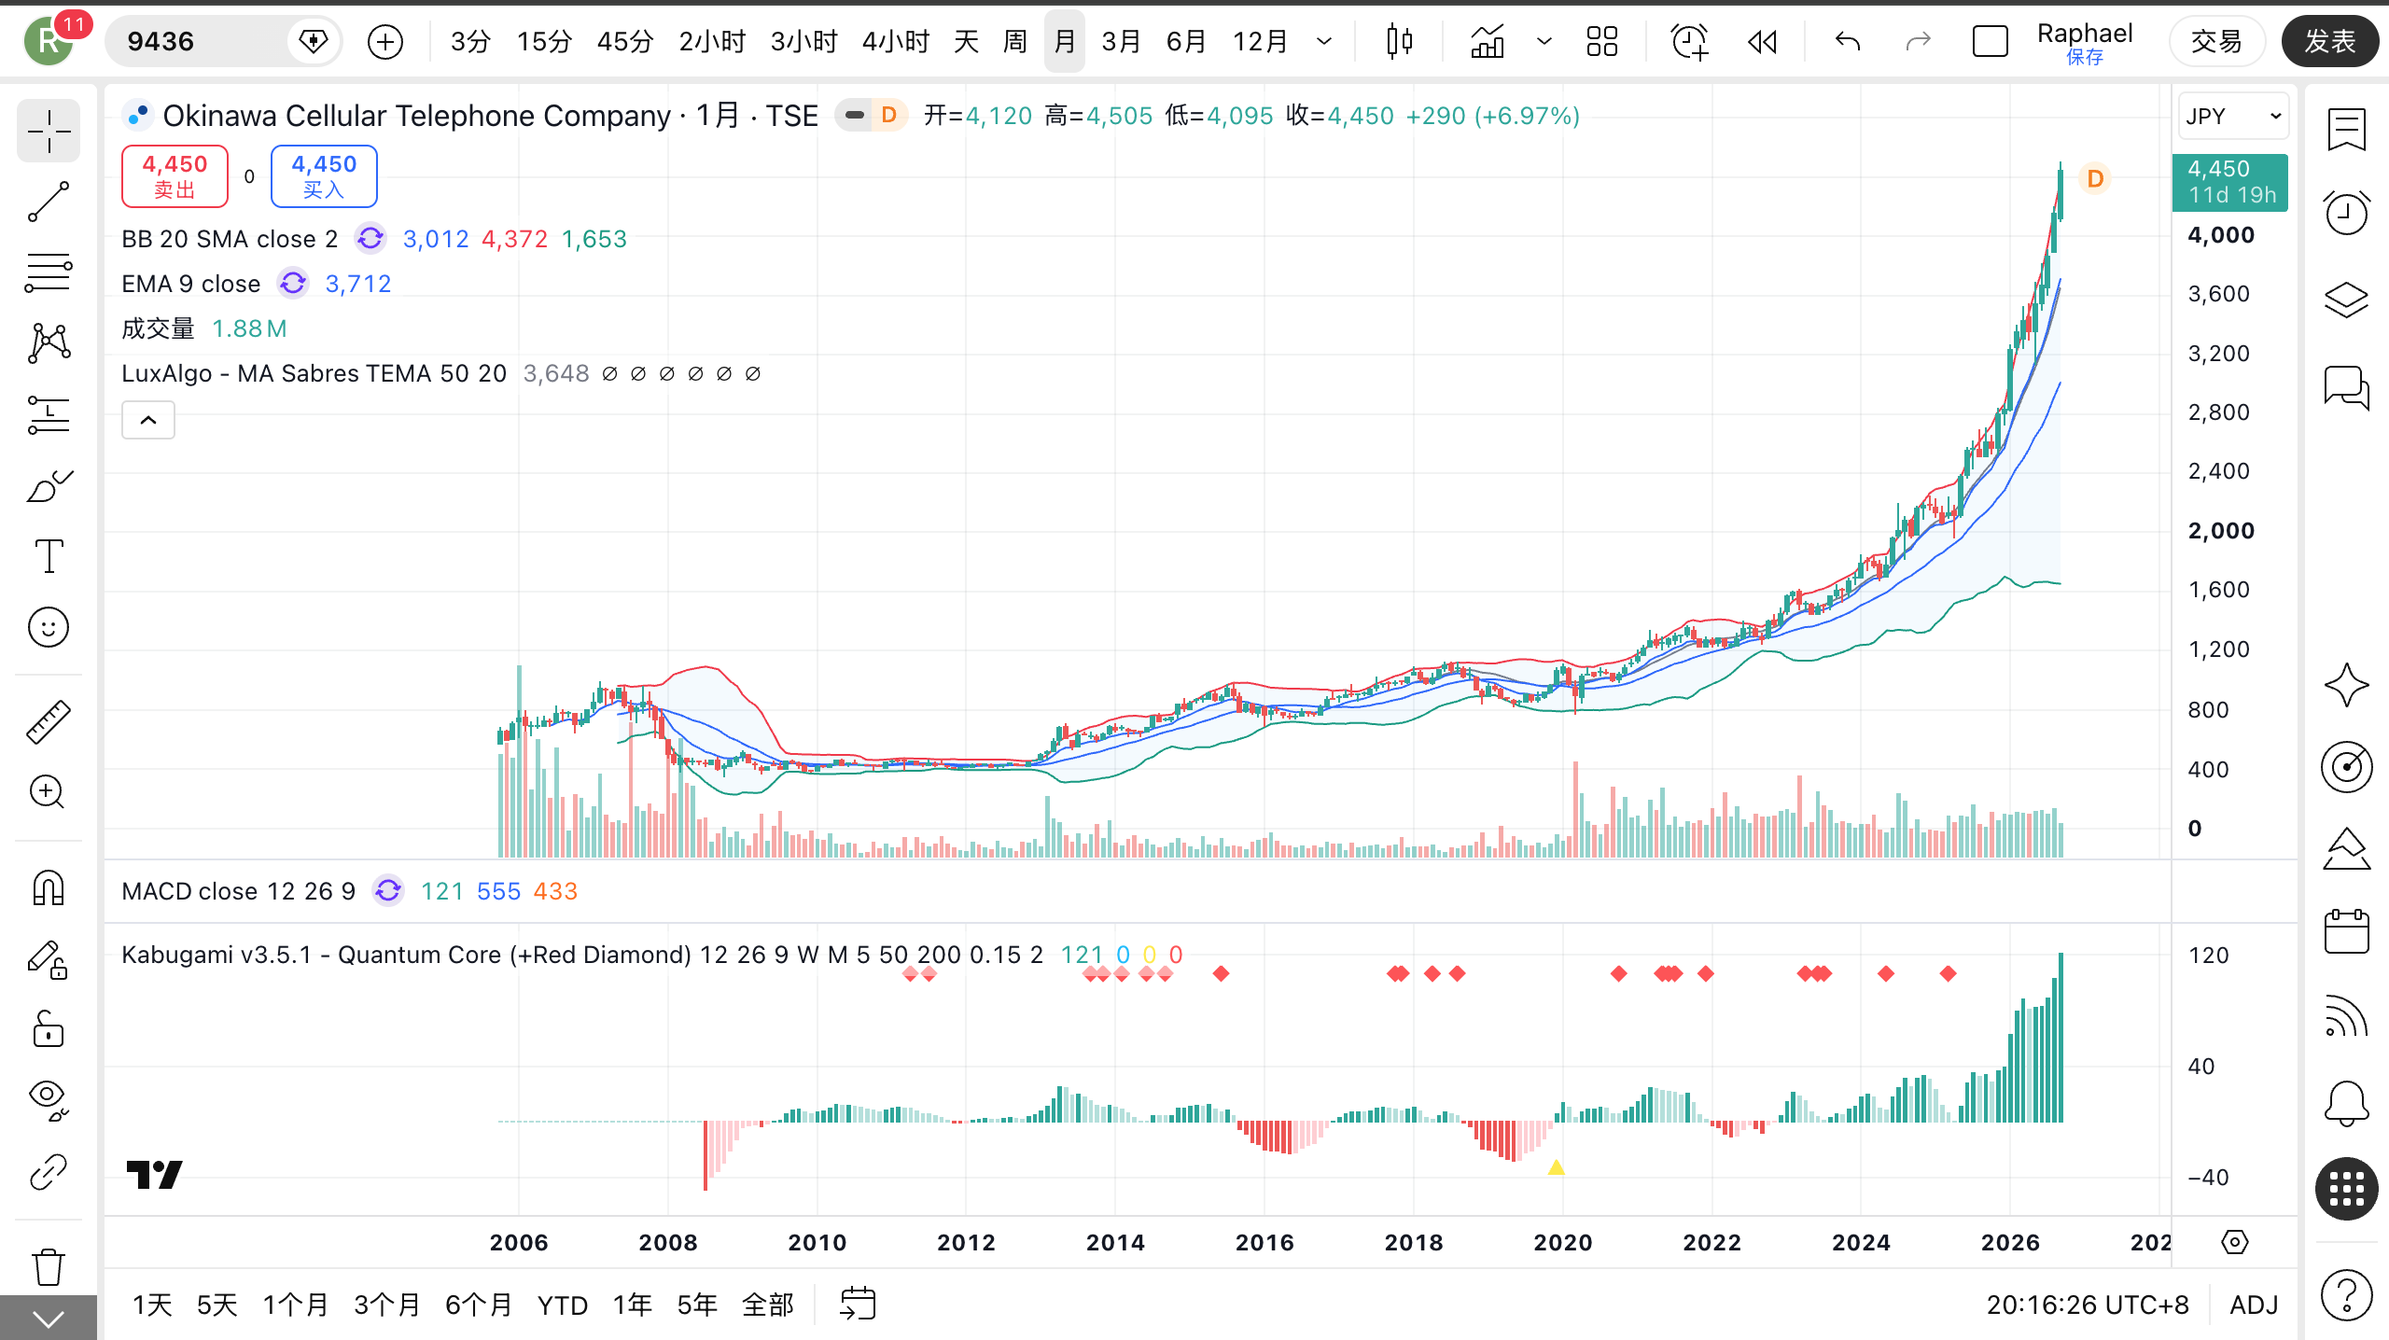2389x1340 pixels.
Task: Create a new price alert
Action: (1690, 41)
